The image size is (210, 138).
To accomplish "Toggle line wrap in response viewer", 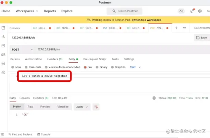I will point(96,107).
